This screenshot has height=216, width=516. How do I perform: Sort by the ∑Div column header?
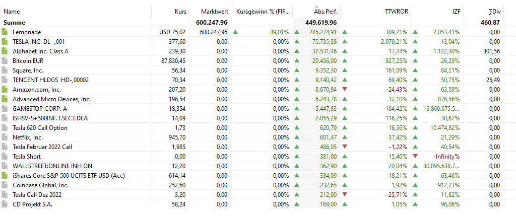click(x=494, y=12)
